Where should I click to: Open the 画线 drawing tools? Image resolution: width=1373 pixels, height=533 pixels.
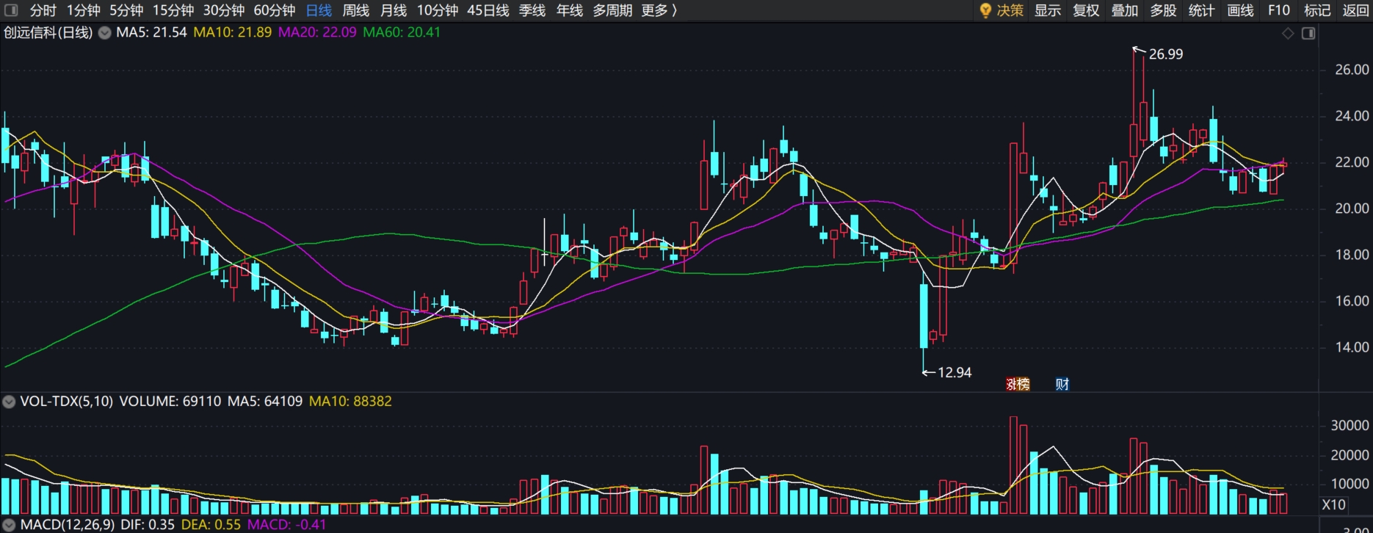[x=1241, y=10]
